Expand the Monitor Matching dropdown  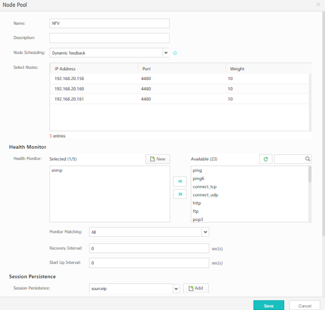(x=205, y=232)
